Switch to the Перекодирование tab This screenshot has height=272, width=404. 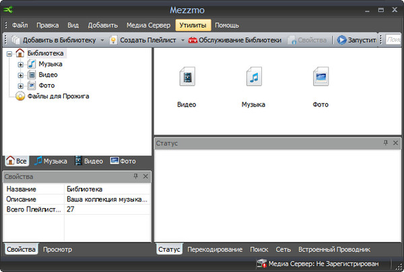pyautogui.click(x=215, y=249)
